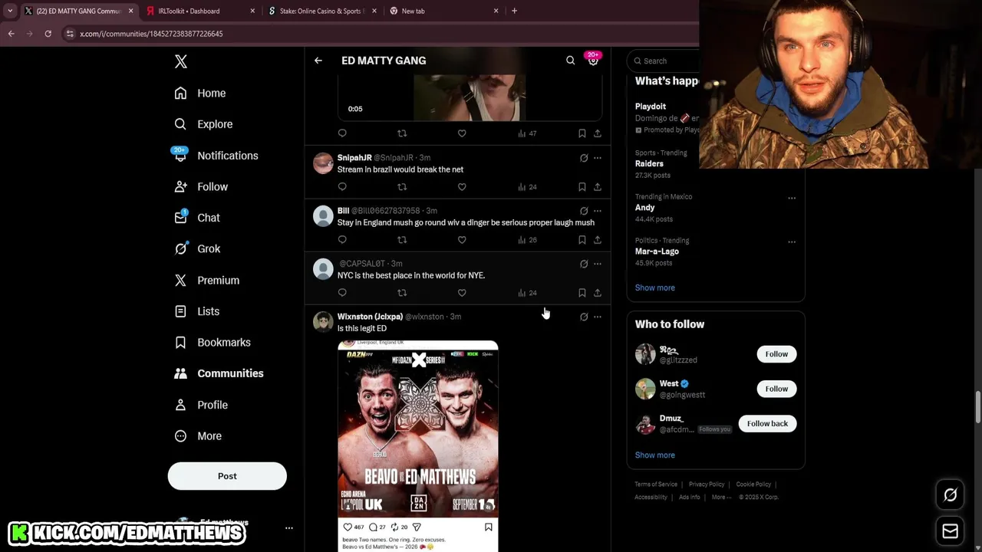Open the browser tab search dropdown
This screenshot has height=552, width=982.
pos(10,11)
